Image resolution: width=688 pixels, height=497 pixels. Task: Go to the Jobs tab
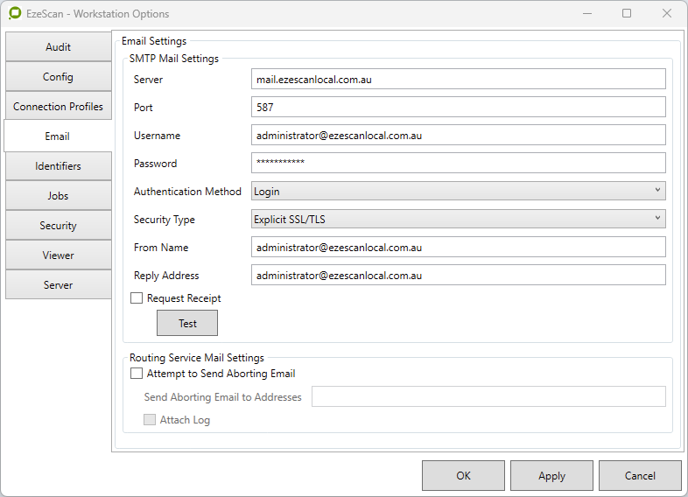click(x=58, y=196)
